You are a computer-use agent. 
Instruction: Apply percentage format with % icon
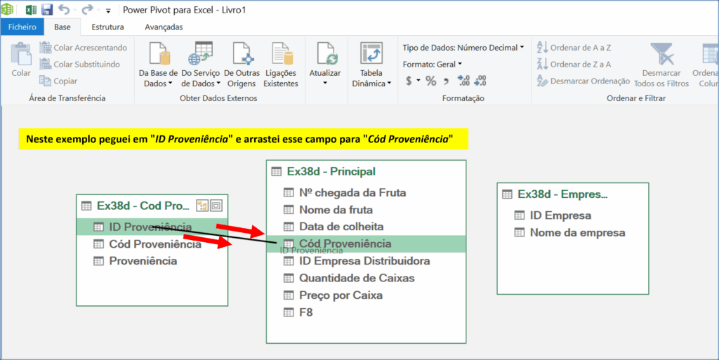pos(430,81)
